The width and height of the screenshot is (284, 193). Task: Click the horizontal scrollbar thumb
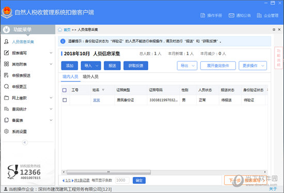click(x=108, y=172)
